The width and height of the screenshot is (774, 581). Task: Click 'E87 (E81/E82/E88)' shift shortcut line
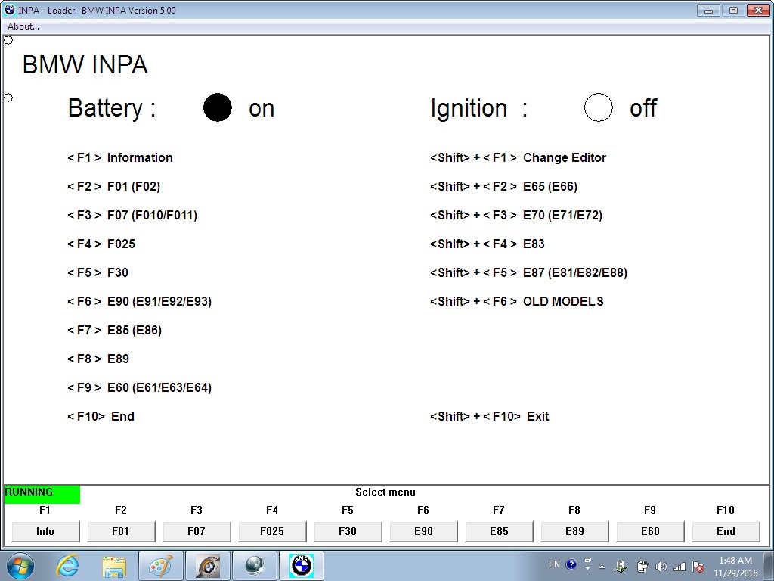coord(528,272)
